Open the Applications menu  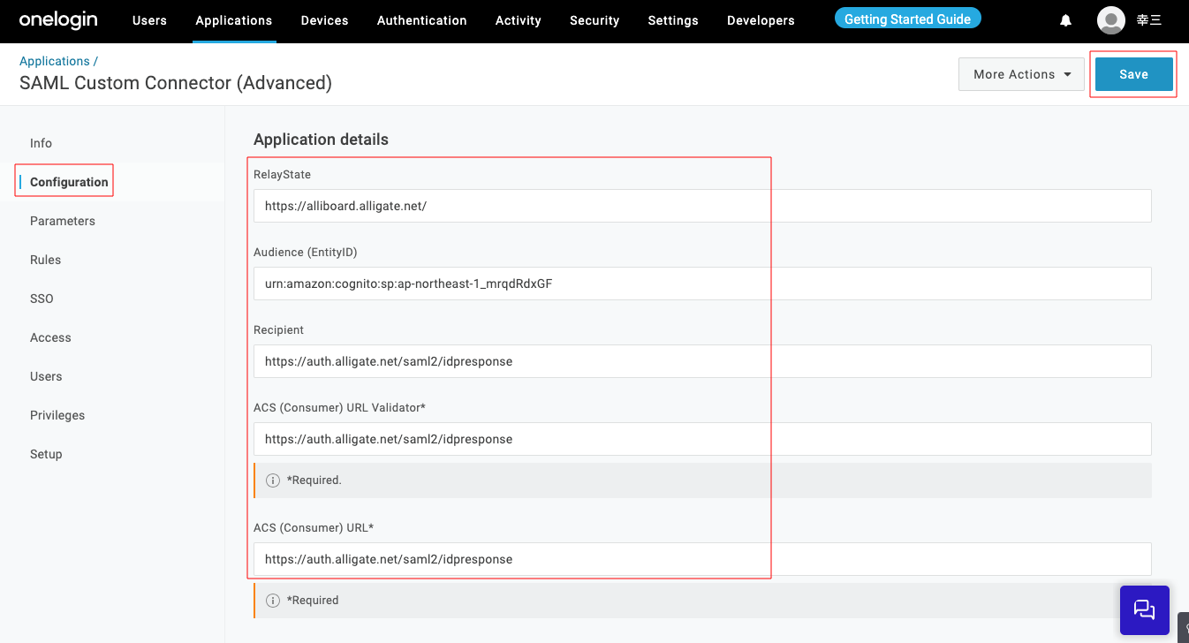coord(234,20)
